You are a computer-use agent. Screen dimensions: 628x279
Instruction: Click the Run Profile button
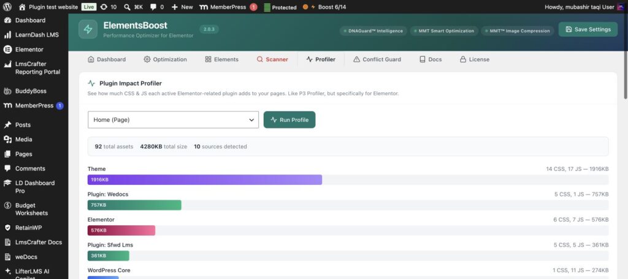289,120
